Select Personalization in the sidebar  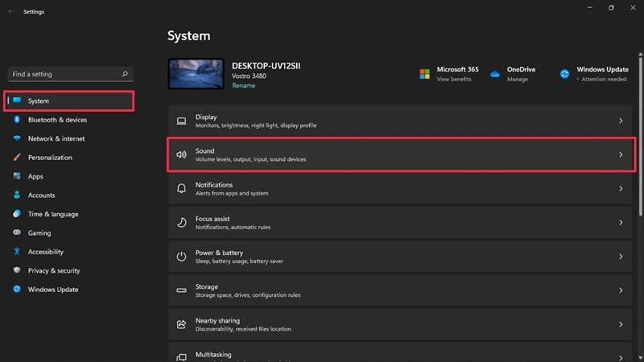pyautogui.click(x=50, y=158)
